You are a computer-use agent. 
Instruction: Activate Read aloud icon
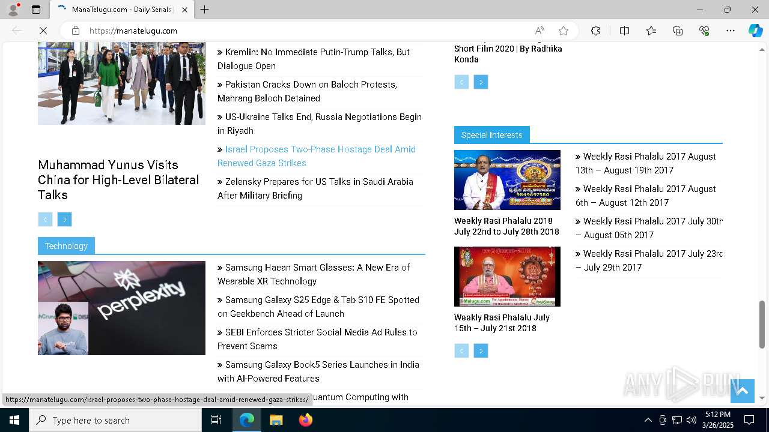[x=540, y=31]
